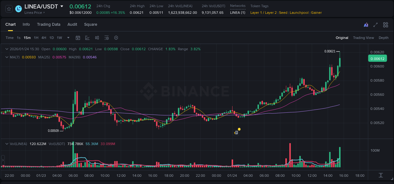This screenshot has height=184, width=394.
Task: Open the LINEA/USDT pair selector dropdown
Action: pyautogui.click(x=61, y=6)
